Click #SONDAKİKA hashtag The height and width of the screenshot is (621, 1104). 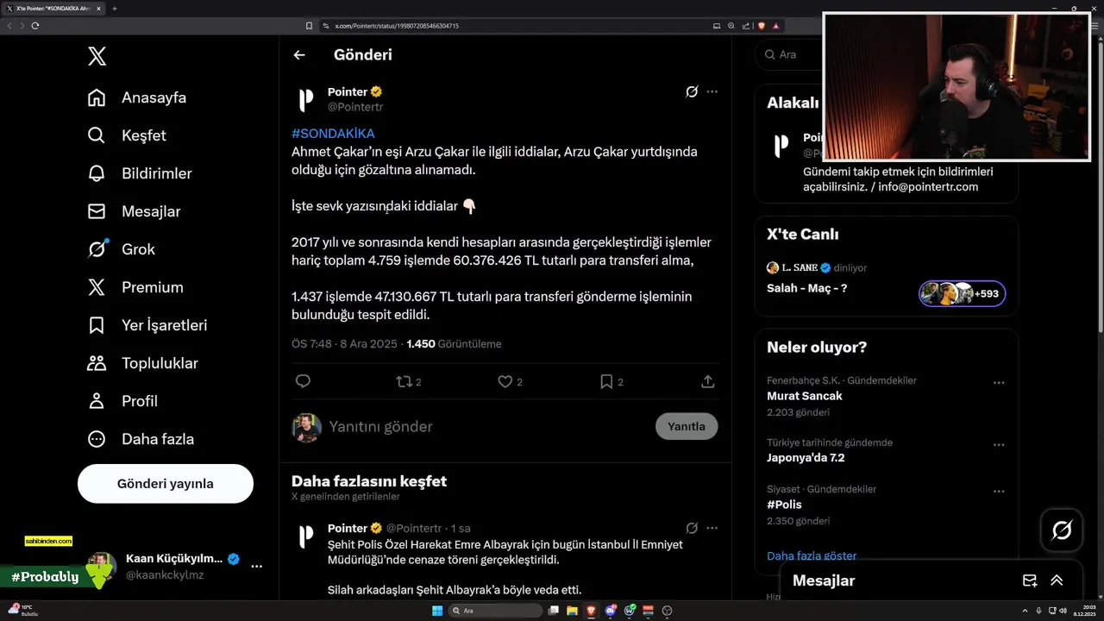click(333, 134)
